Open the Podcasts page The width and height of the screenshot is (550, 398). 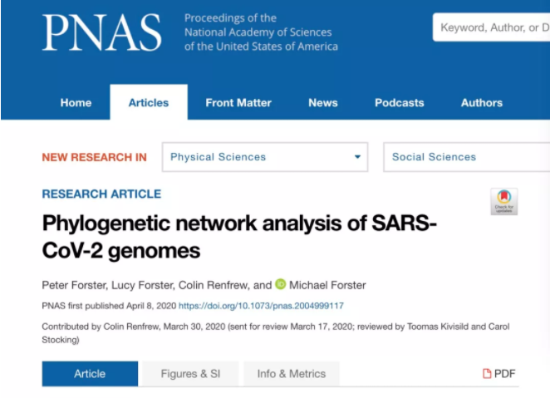tap(400, 103)
